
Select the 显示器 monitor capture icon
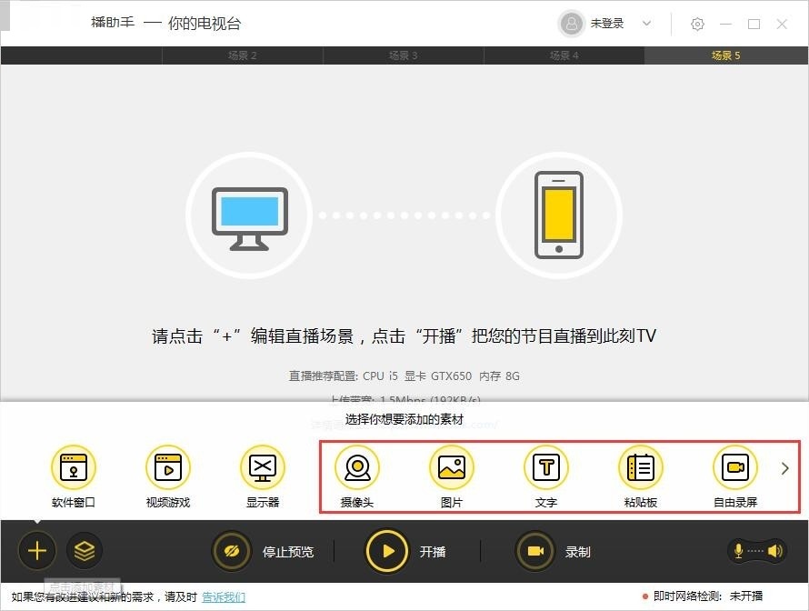pos(263,466)
